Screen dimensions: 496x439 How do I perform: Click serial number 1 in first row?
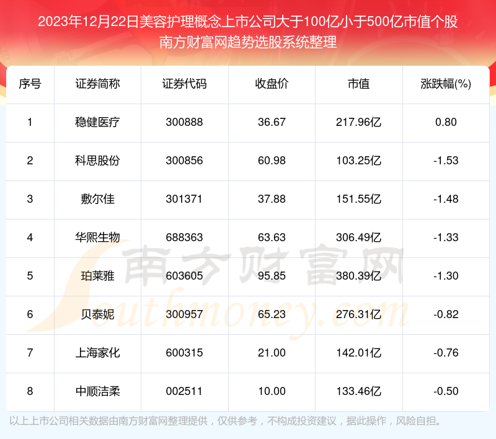30,122
